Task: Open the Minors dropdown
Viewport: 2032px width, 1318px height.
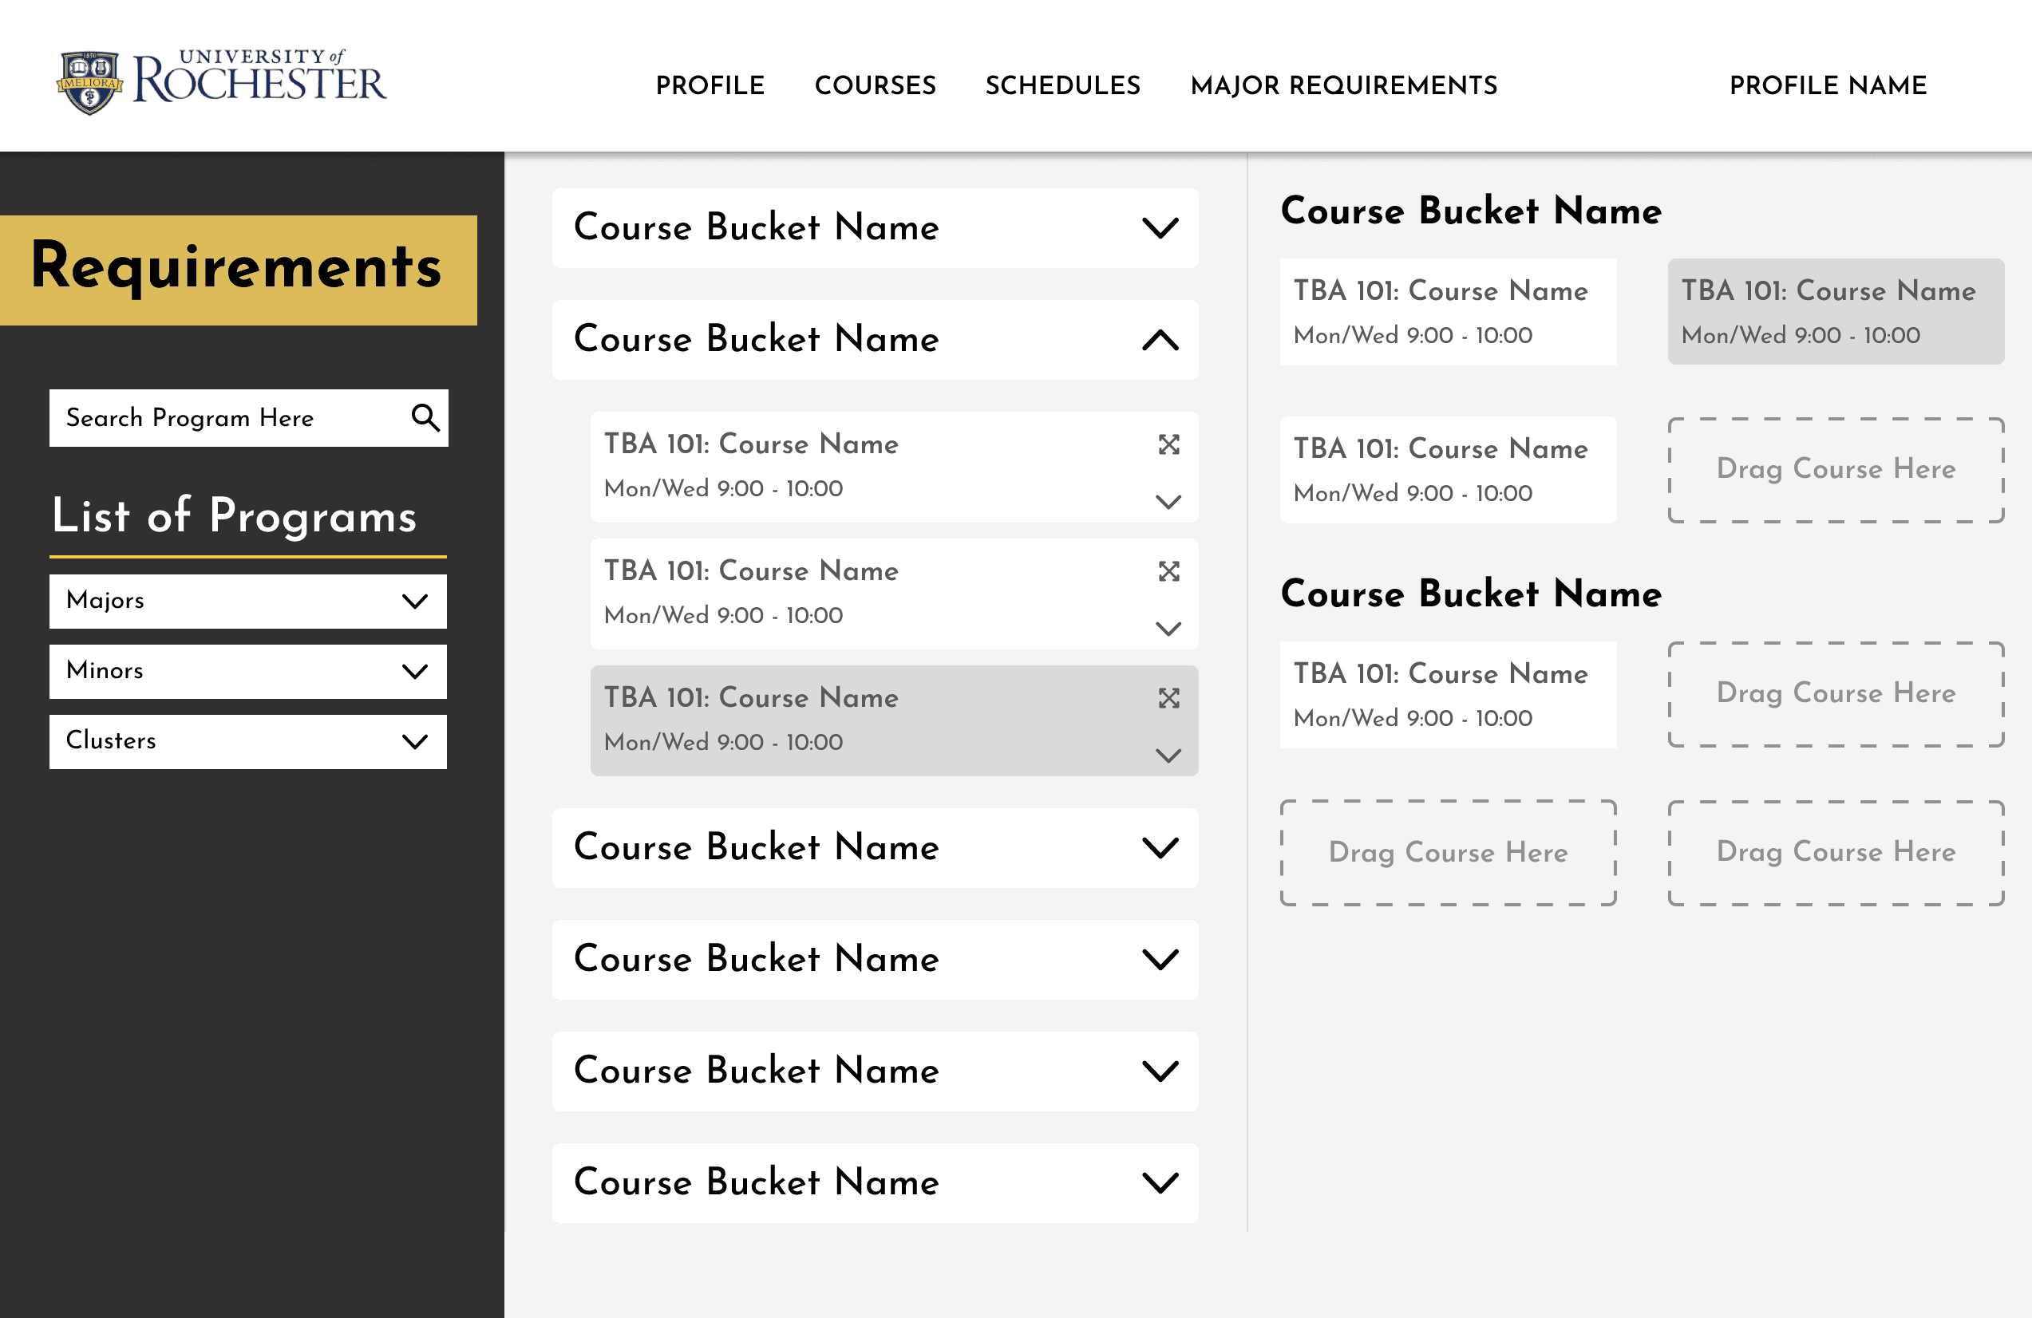Action: click(247, 671)
